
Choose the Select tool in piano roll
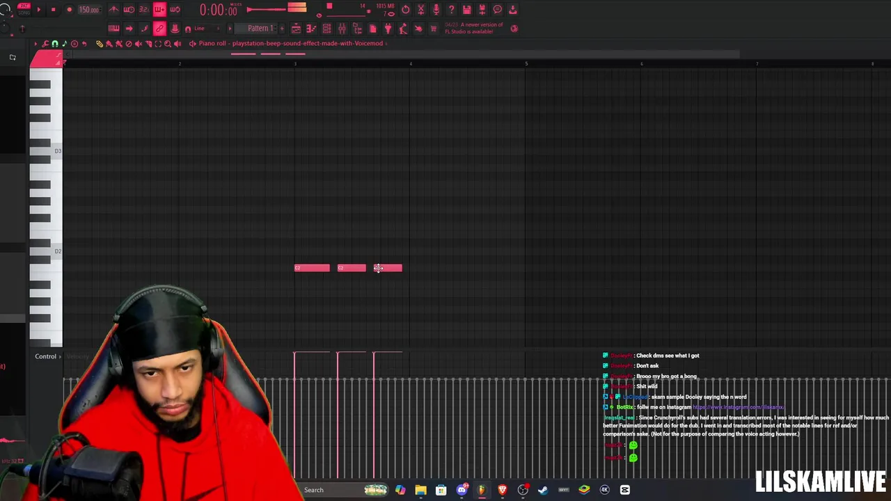coord(158,44)
